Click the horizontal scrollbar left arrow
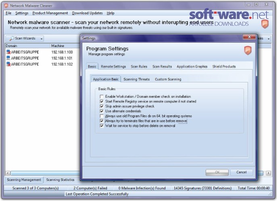Screen dimensions: 277x201 [8, 173]
